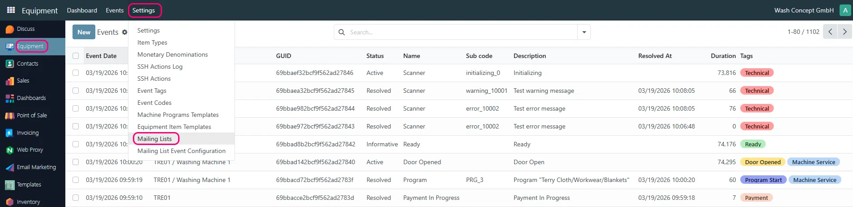Sort by Status column header
This screenshot has height=207, width=853.
tap(375, 56)
